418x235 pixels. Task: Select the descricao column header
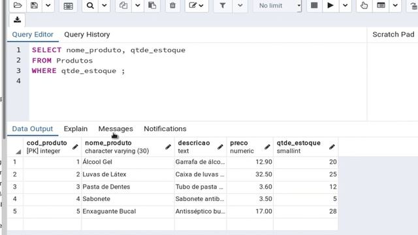coord(201,146)
